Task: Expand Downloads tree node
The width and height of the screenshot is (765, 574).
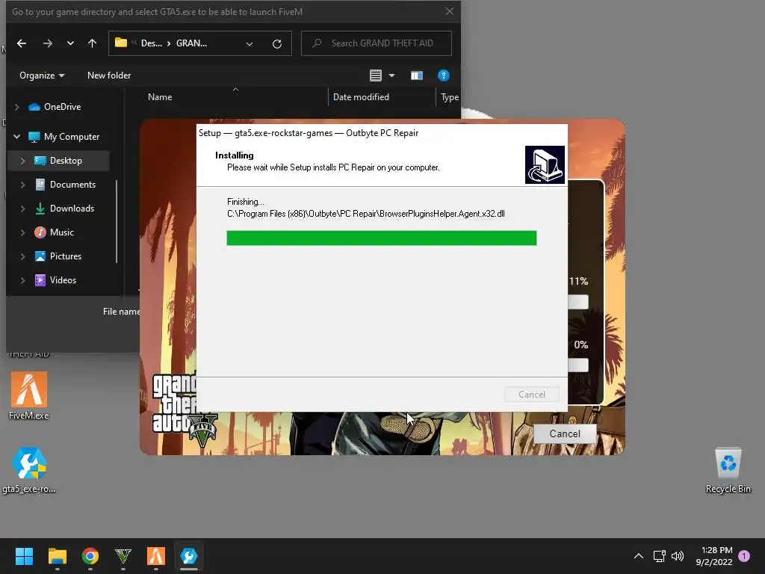Action: tap(23, 209)
